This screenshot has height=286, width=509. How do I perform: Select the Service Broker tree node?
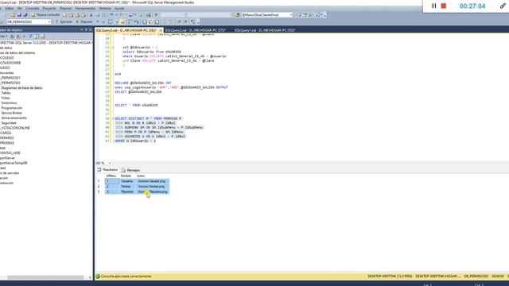[12, 113]
